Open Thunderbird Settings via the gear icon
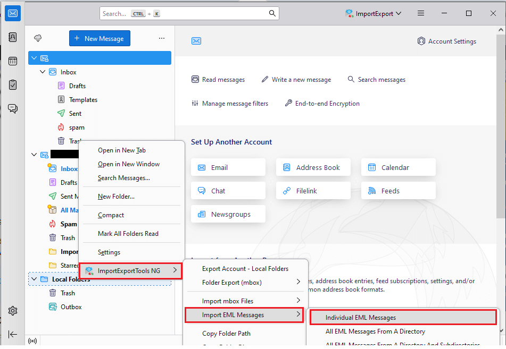Image resolution: width=506 pixels, height=349 pixels. pos(13,311)
